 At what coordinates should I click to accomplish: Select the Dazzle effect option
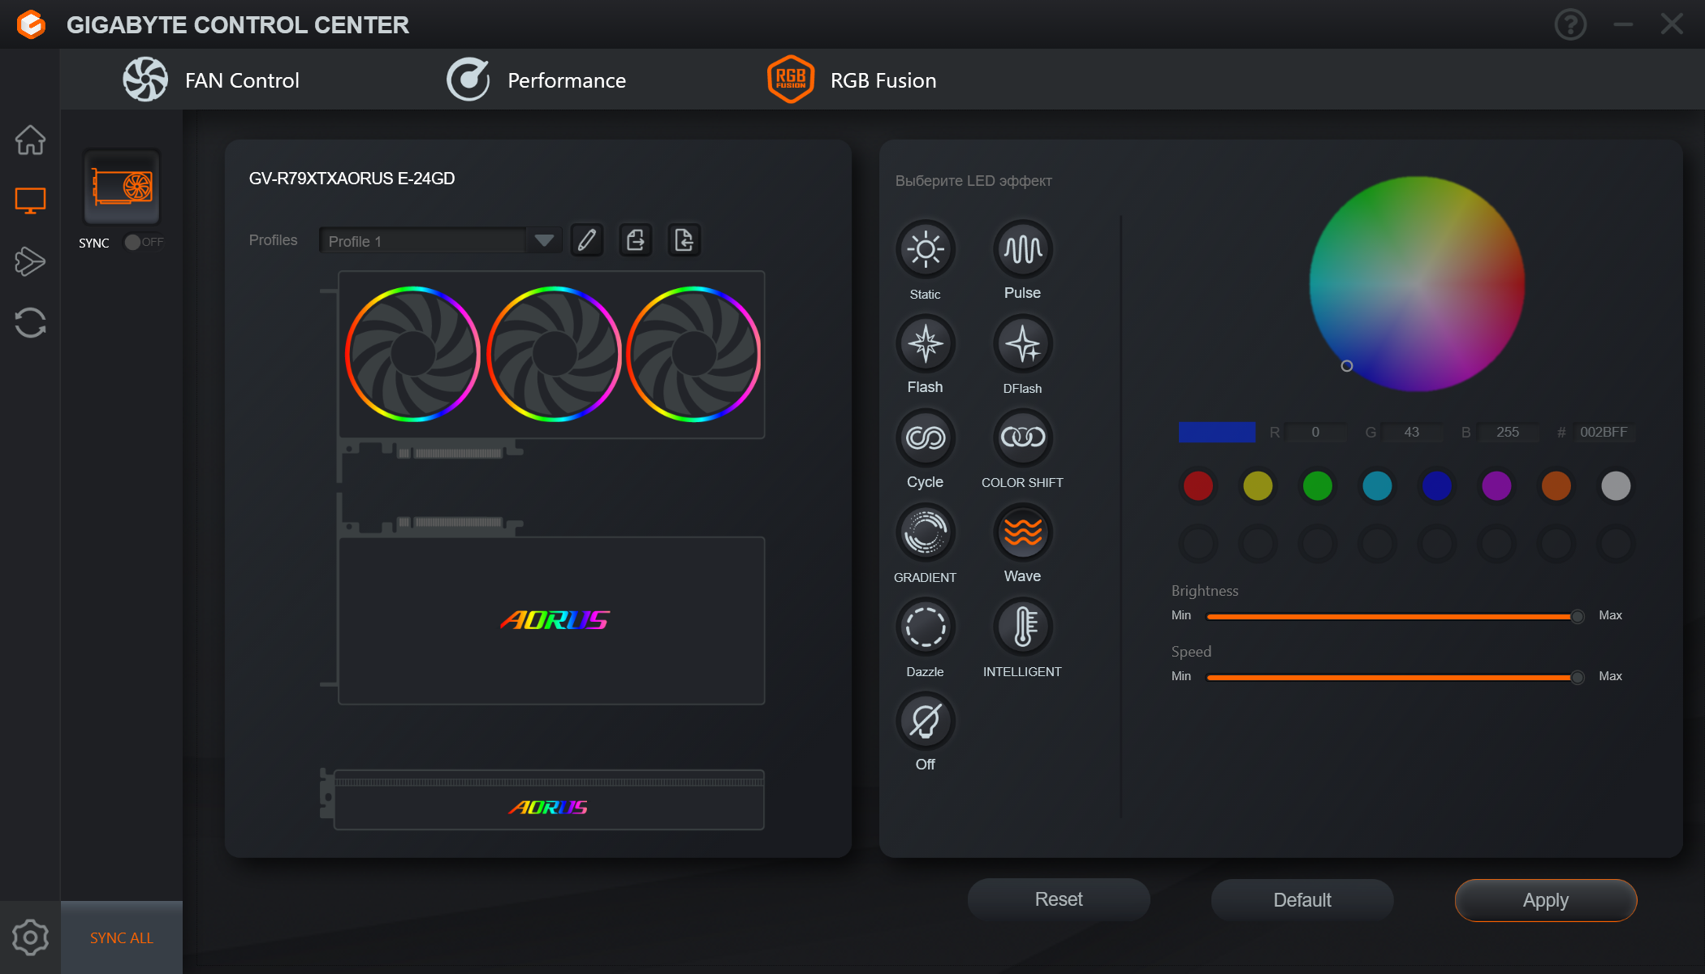pos(925,627)
